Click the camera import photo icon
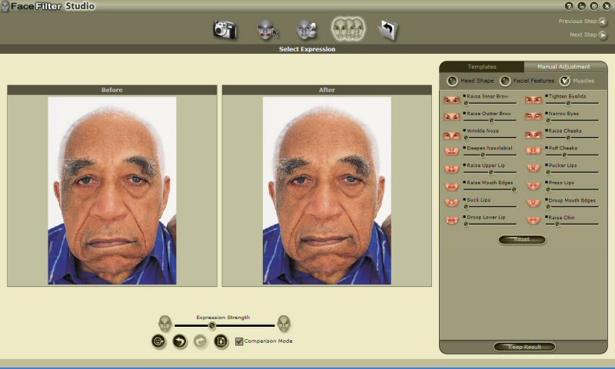 tap(224, 30)
